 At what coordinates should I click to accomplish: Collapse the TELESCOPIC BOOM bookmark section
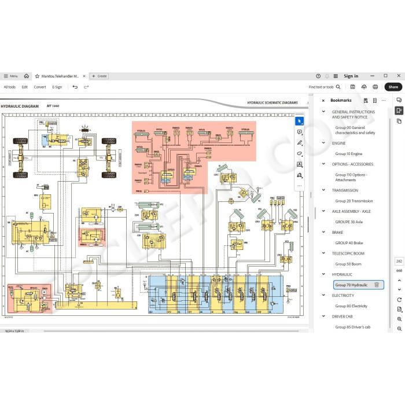click(323, 253)
